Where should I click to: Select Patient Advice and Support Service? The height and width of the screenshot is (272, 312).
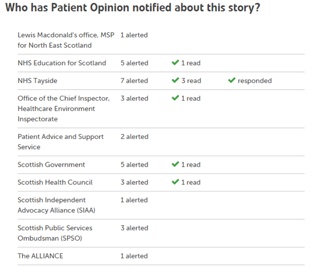point(61,142)
